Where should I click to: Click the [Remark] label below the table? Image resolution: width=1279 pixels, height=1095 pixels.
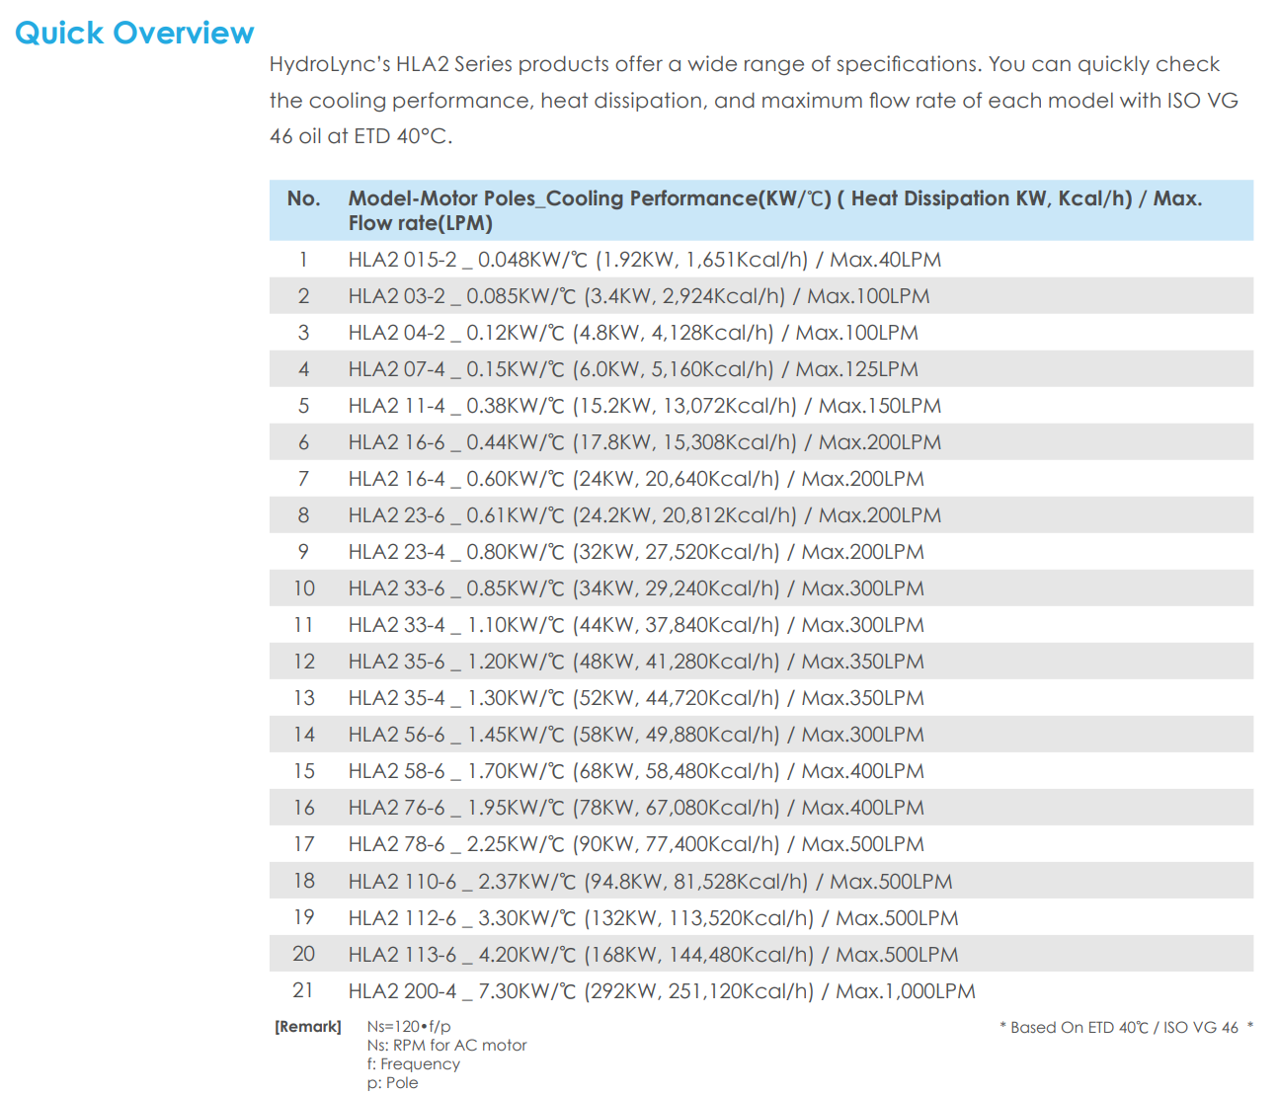pos(308,1027)
